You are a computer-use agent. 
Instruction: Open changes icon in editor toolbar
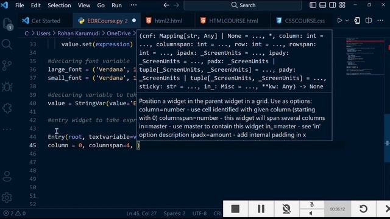(x=357, y=21)
